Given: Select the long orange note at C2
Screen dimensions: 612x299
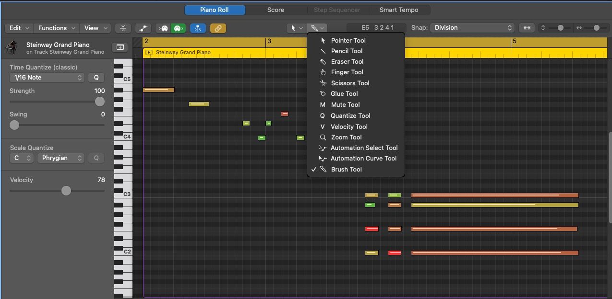Looking at the screenshot, I should 495,253.
